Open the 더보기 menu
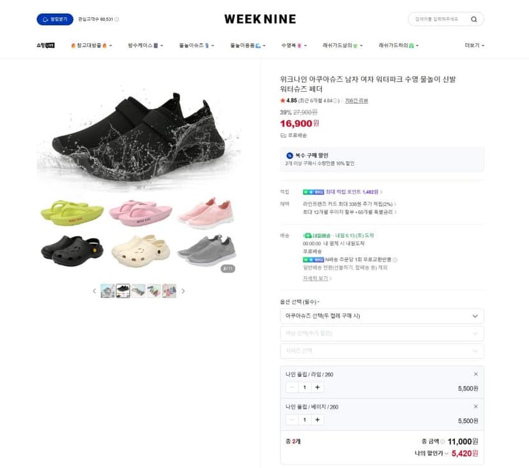This screenshot has height=468, width=529. [x=474, y=45]
